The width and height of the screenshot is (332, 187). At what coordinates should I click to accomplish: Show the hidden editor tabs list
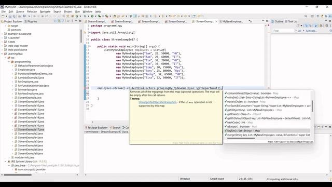[x=251, y=21]
